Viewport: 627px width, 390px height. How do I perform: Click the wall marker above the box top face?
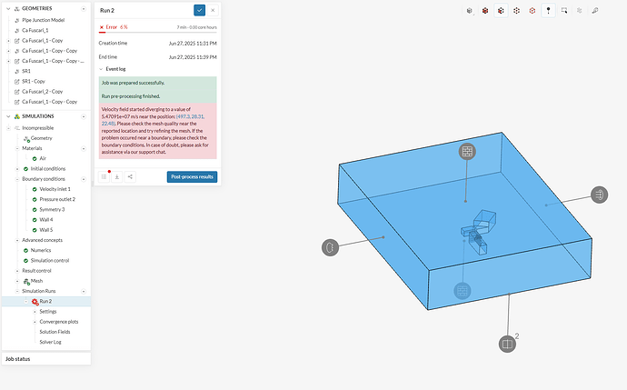tap(467, 152)
